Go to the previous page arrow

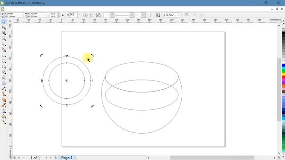24,158
